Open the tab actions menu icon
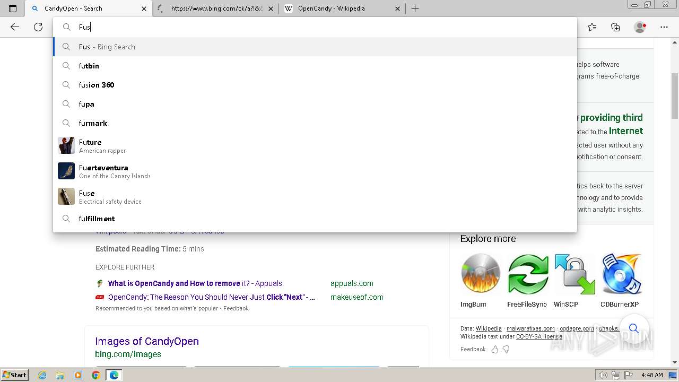 (x=13, y=8)
